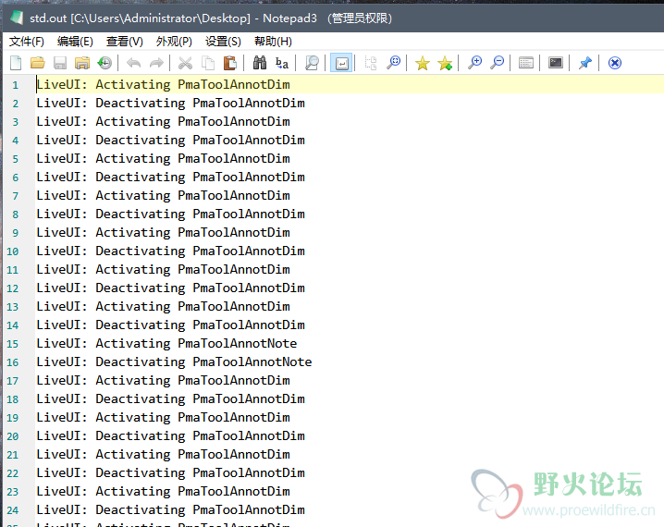Add to favorites star-plus icon
This screenshot has height=527, width=664.
tap(445, 63)
